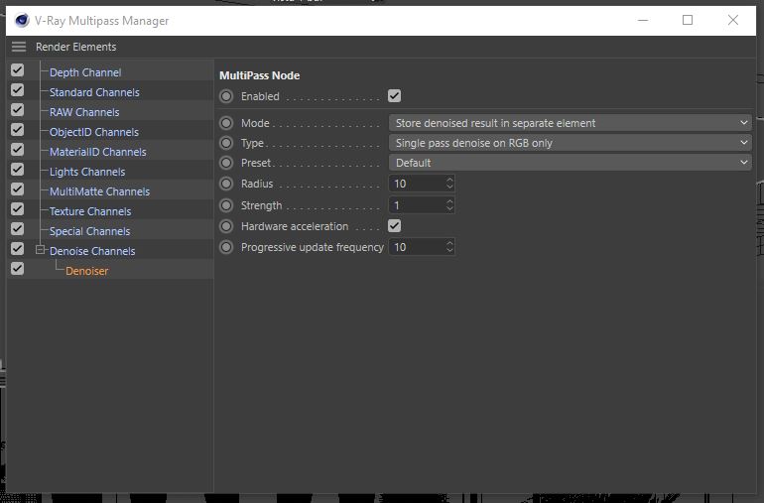Disable the MaterialID Channels checkbox
The width and height of the screenshot is (764, 503).
(x=18, y=149)
